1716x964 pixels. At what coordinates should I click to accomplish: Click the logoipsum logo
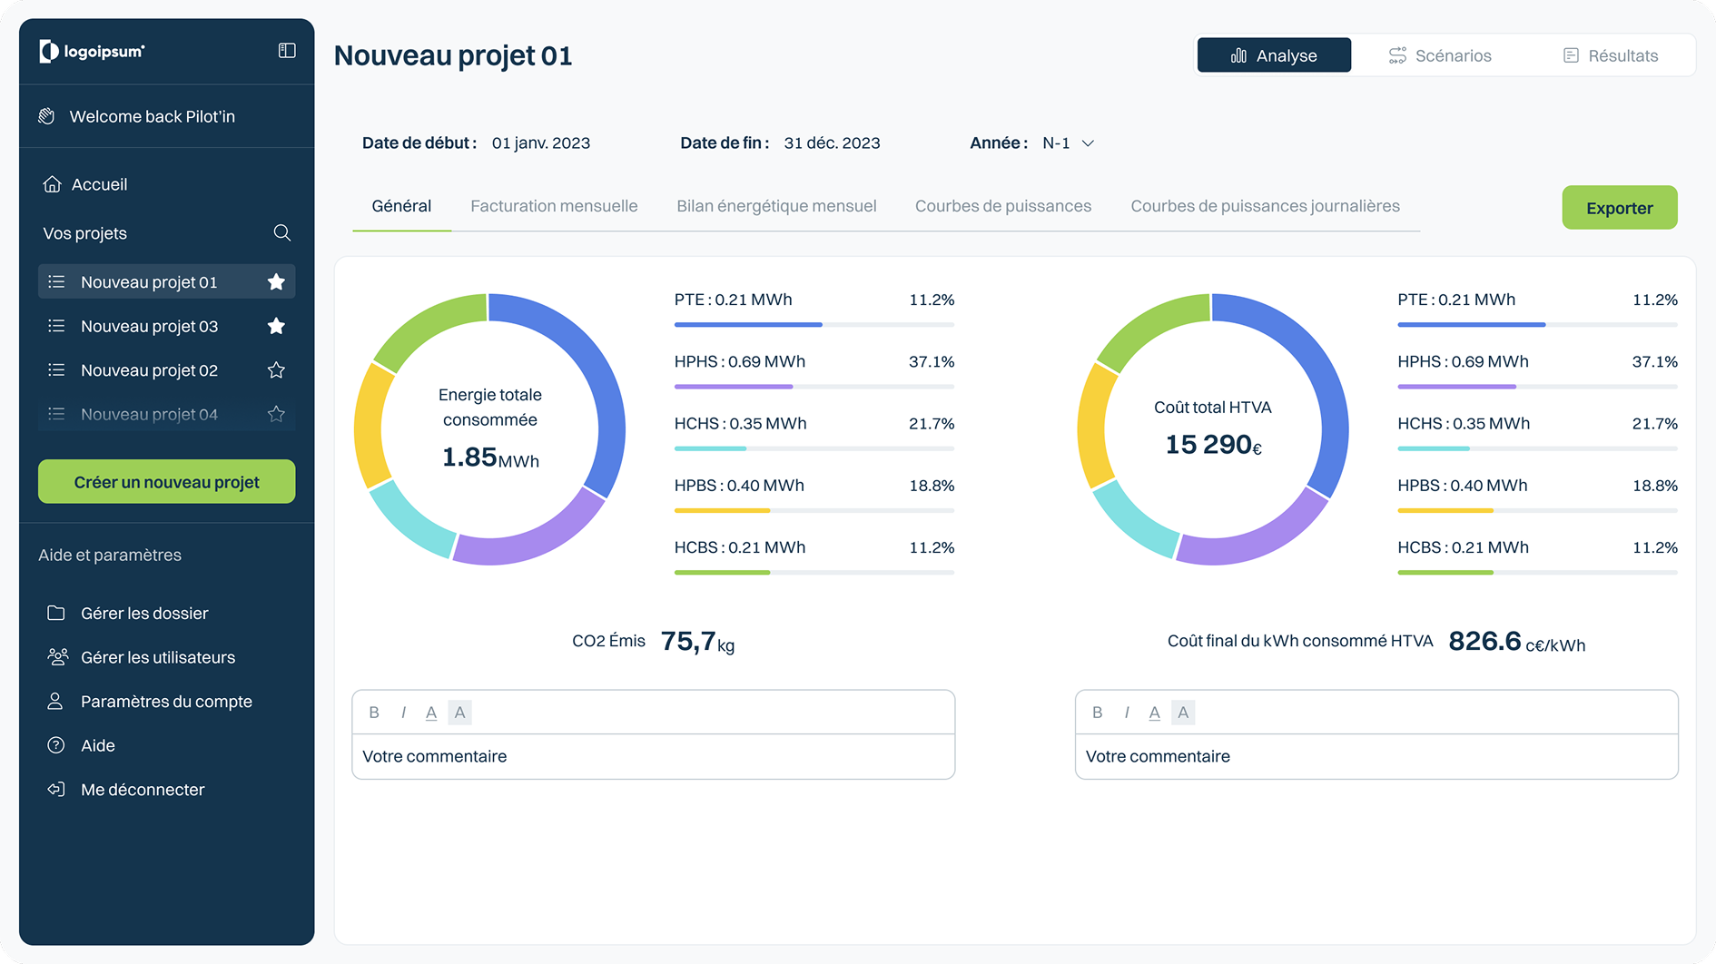pos(92,52)
